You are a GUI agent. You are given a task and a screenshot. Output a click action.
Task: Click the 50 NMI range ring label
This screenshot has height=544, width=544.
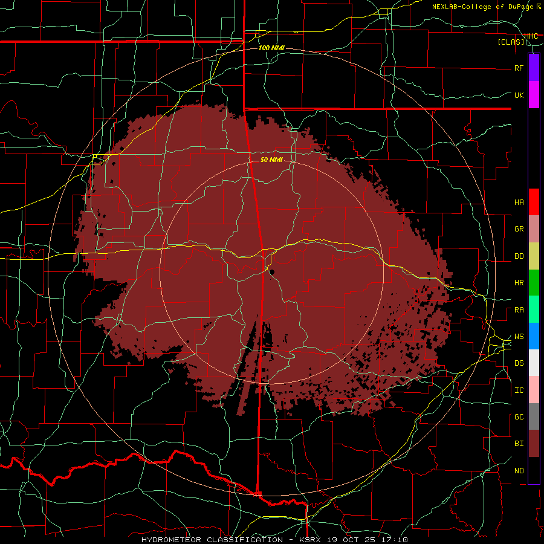click(x=271, y=160)
